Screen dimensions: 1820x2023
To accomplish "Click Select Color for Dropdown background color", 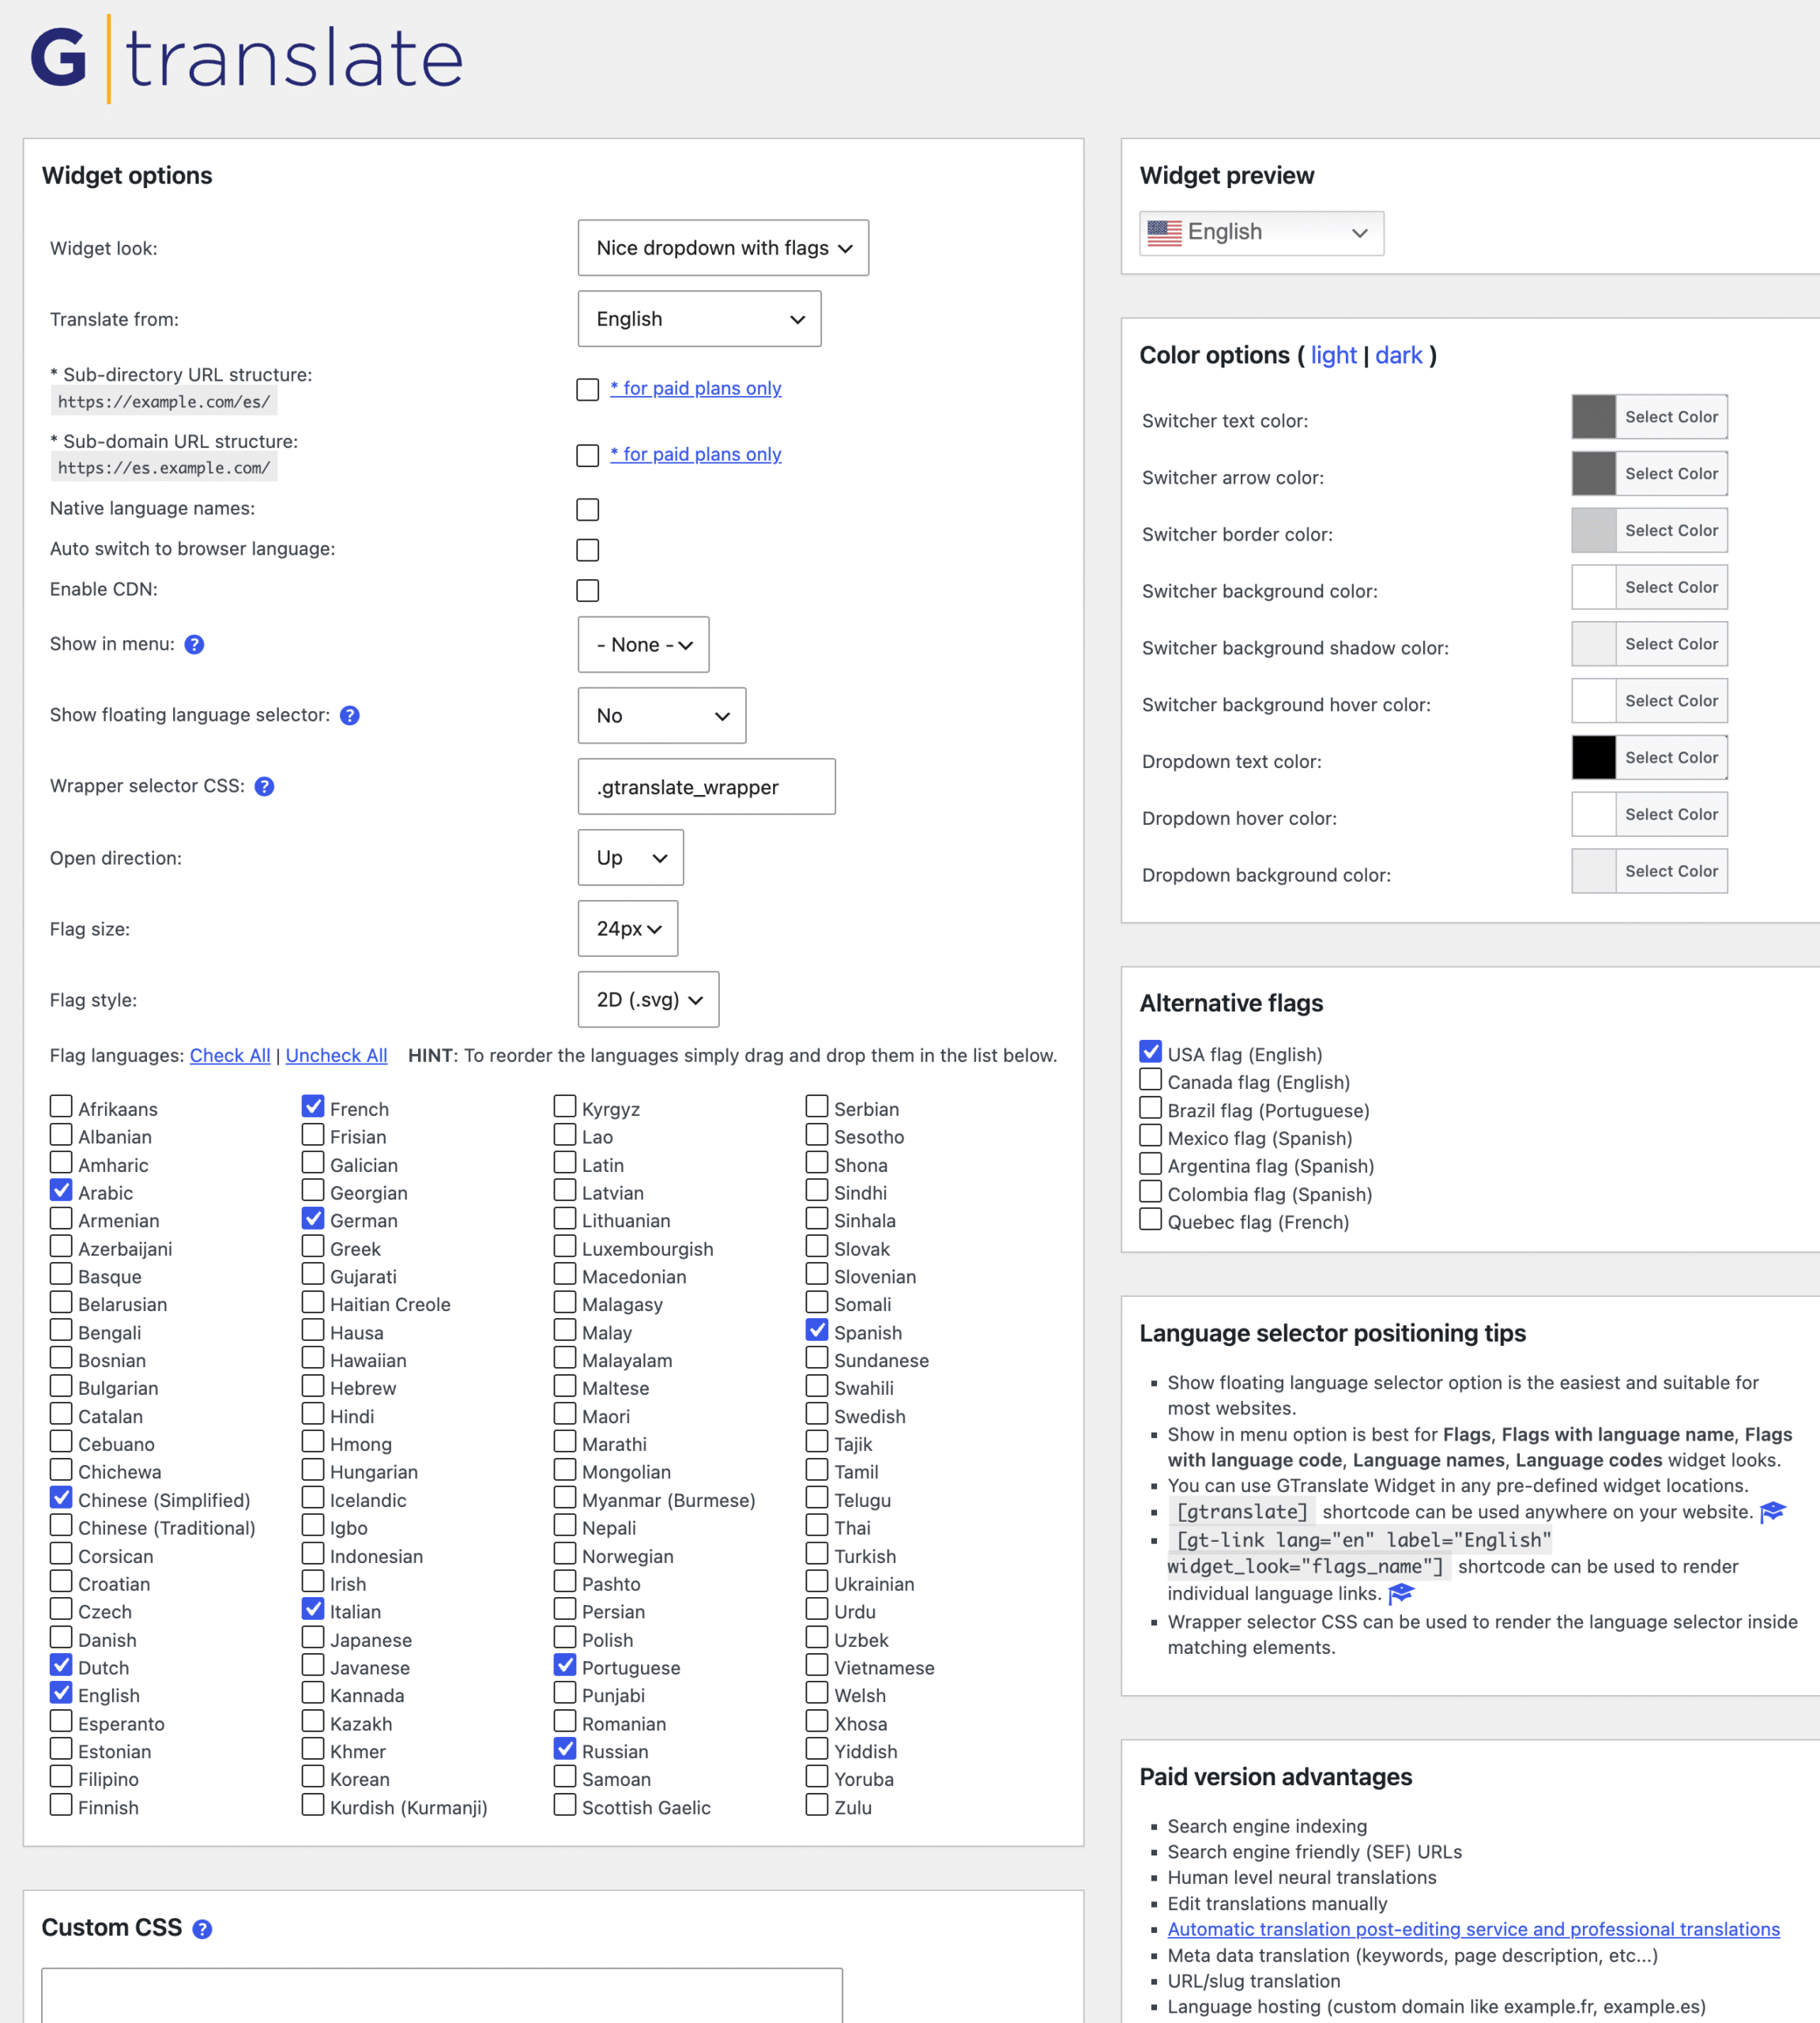I will click(x=1671, y=872).
